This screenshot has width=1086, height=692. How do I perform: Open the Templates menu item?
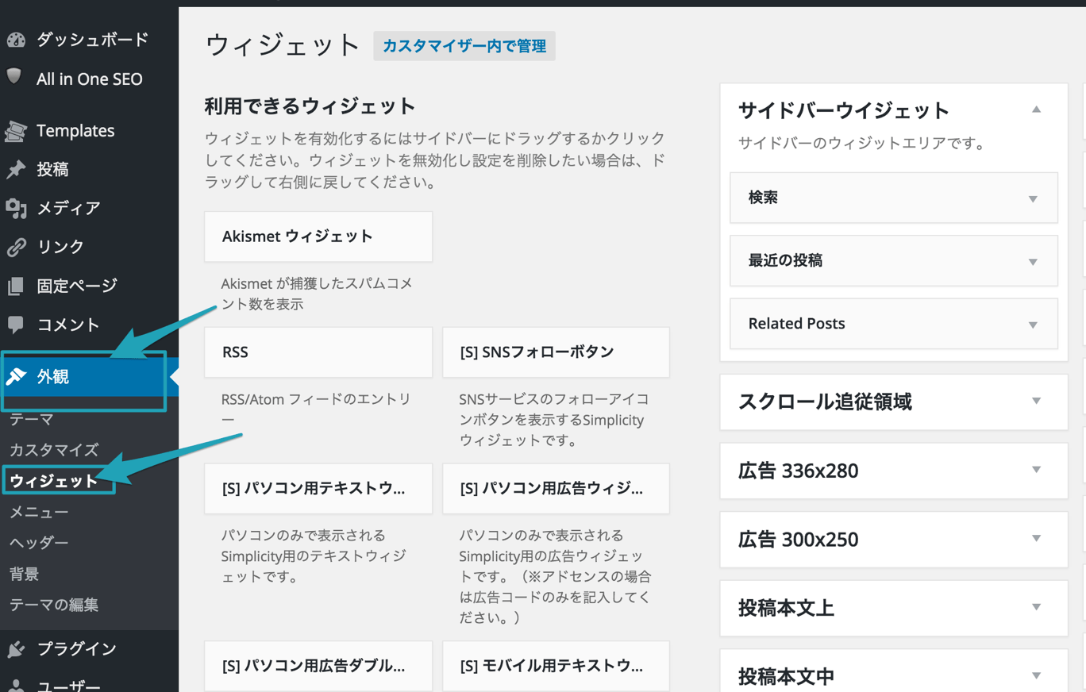coord(75,130)
